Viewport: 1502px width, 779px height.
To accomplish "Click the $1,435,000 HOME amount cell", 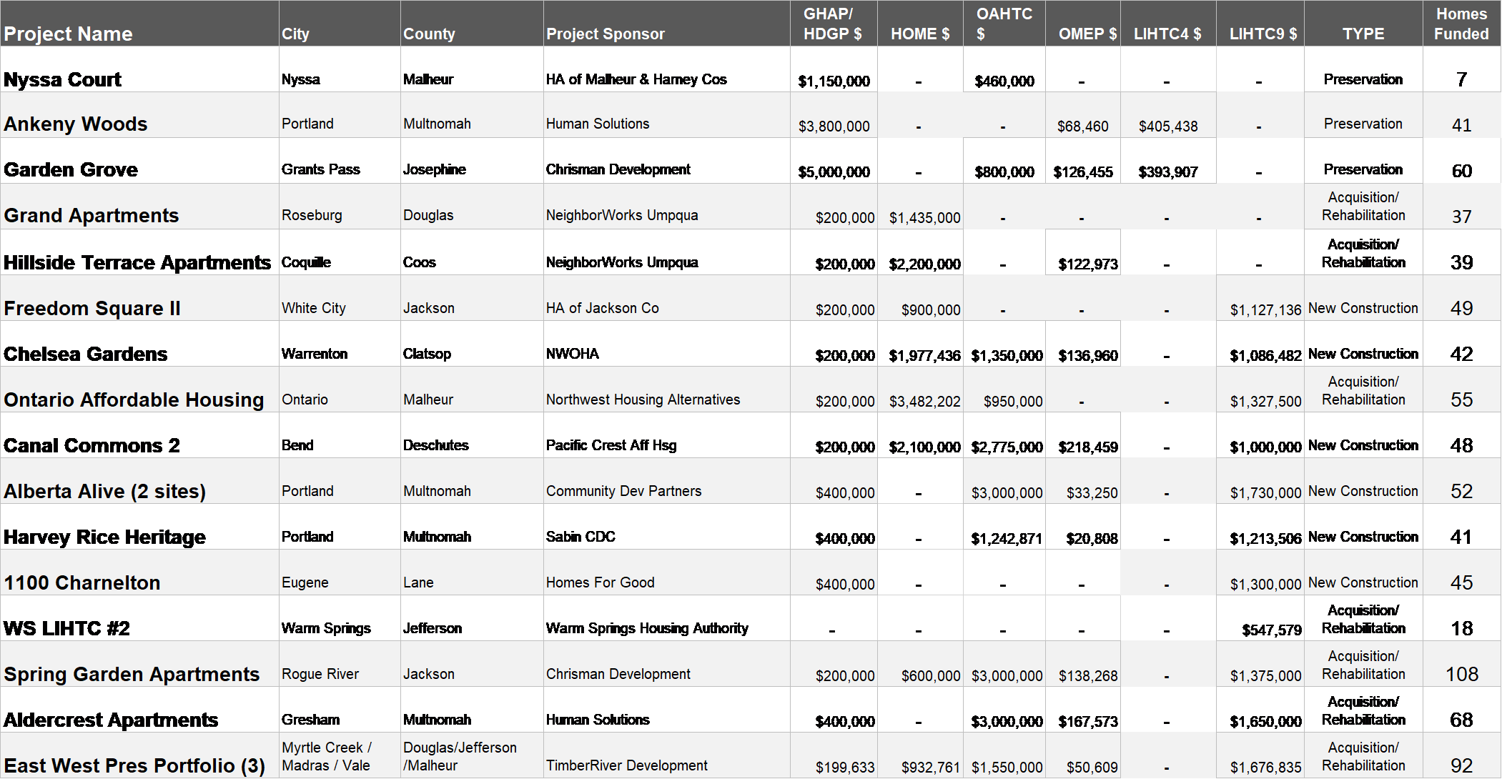I will click(x=924, y=218).
